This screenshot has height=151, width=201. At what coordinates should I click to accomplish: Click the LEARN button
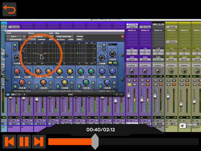pyautogui.click(x=71, y=39)
